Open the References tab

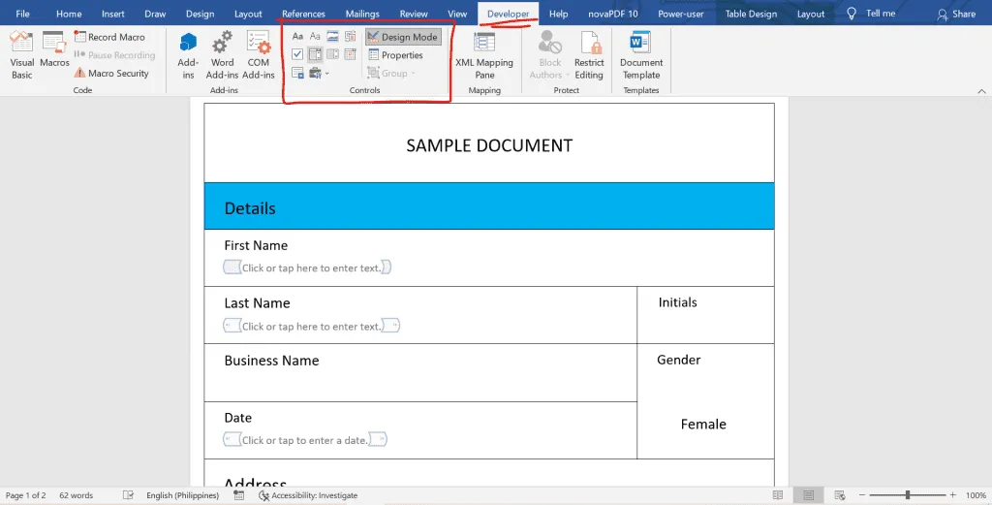click(x=303, y=14)
